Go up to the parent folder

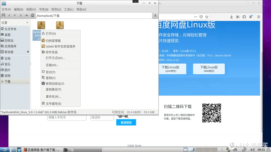pyautogui.click(x=26, y=16)
